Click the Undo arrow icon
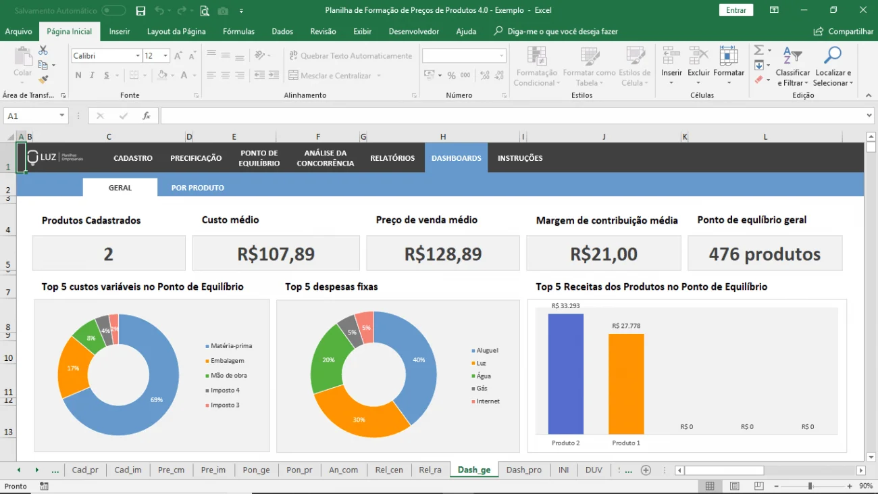The height and width of the screenshot is (494, 878). tap(159, 11)
